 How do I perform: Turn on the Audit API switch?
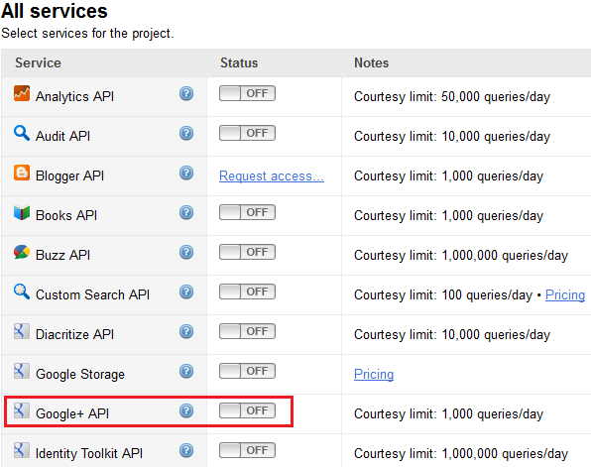point(247,133)
